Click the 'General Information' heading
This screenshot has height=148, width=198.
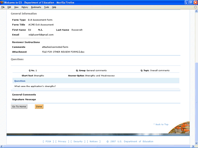(x=24, y=14)
